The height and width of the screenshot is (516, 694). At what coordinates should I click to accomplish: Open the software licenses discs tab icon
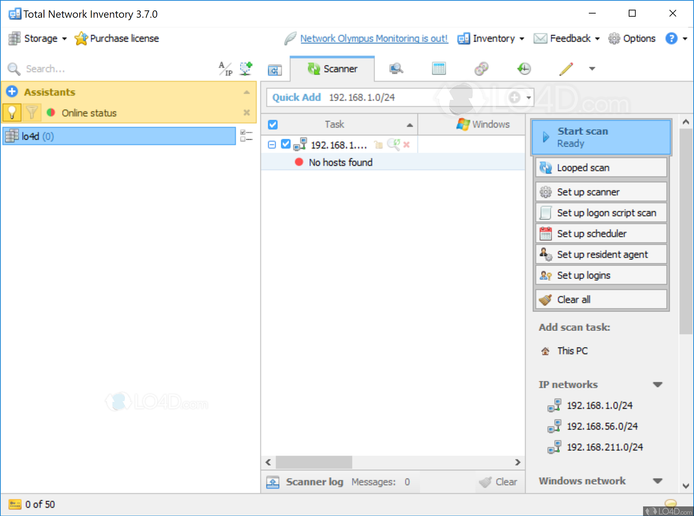tap(481, 69)
